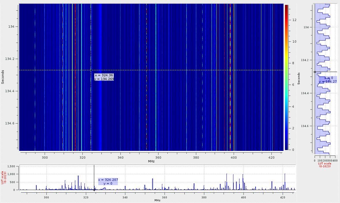Click the 1,000 tick in the spectrum plot
Screen dimensions: 340x203
pos(11,174)
